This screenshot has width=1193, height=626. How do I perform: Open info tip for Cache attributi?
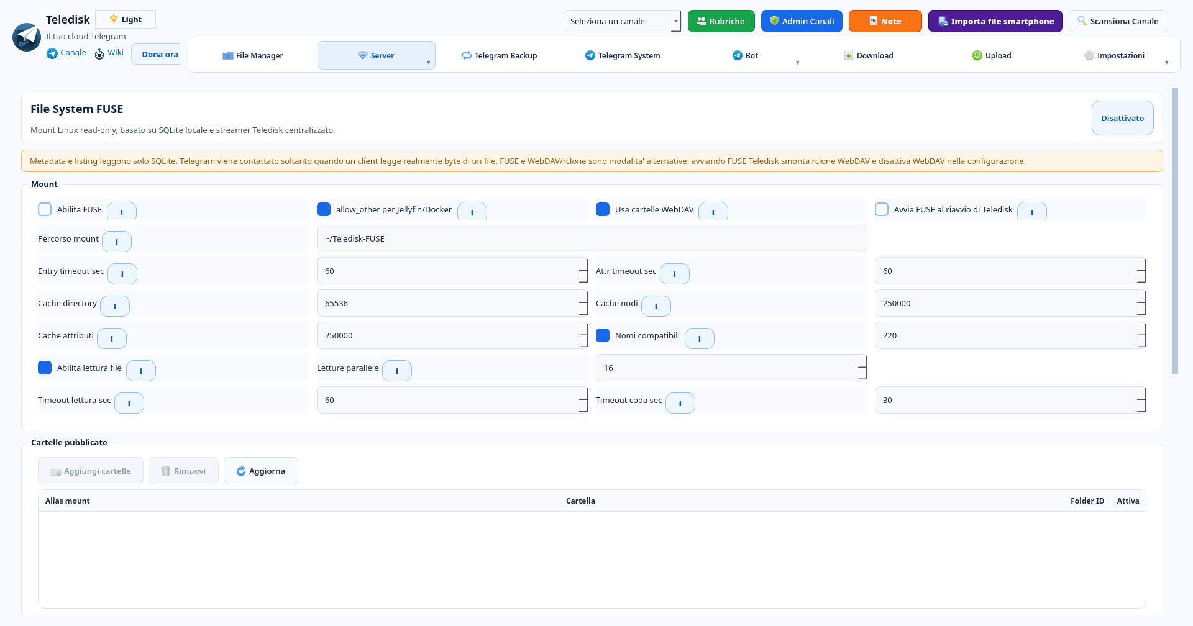tap(112, 338)
